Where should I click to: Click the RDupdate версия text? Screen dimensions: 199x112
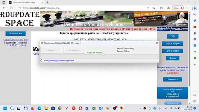point(95,53)
